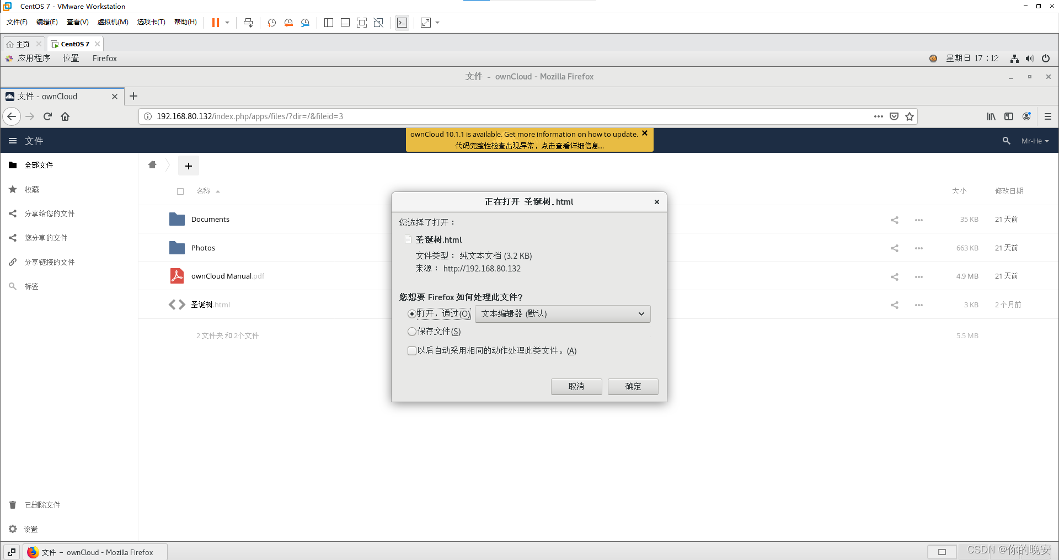
Task: Open Firefox library icon
Action: point(991,116)
